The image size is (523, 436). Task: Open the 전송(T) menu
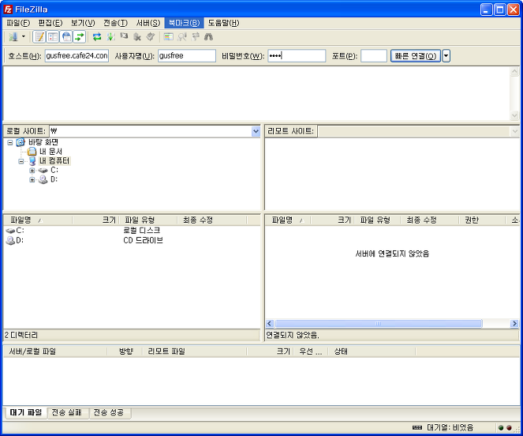pyautogui.click(x=115, y=23)
